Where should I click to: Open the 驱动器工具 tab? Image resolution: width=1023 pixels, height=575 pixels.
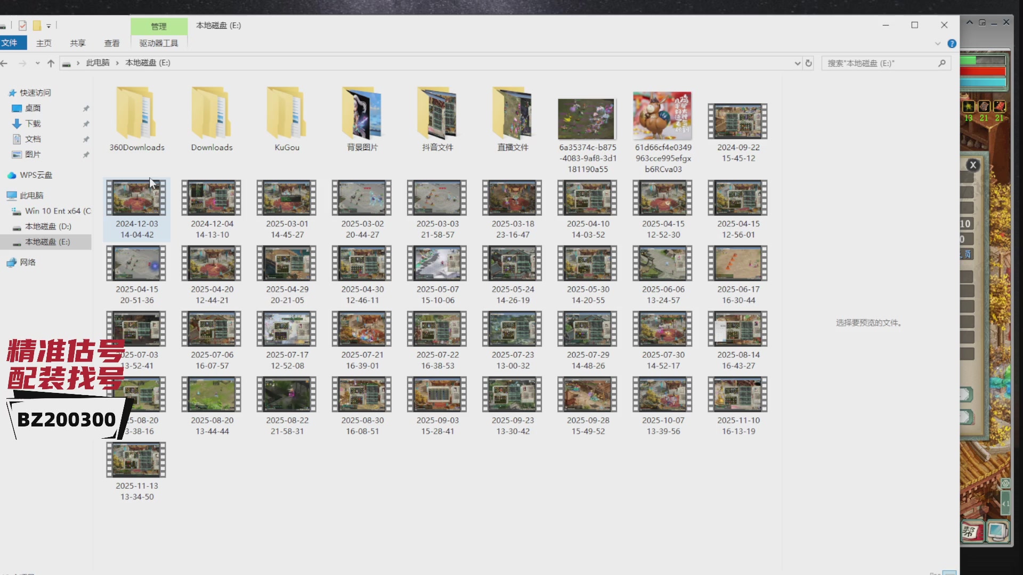(158, 43)
